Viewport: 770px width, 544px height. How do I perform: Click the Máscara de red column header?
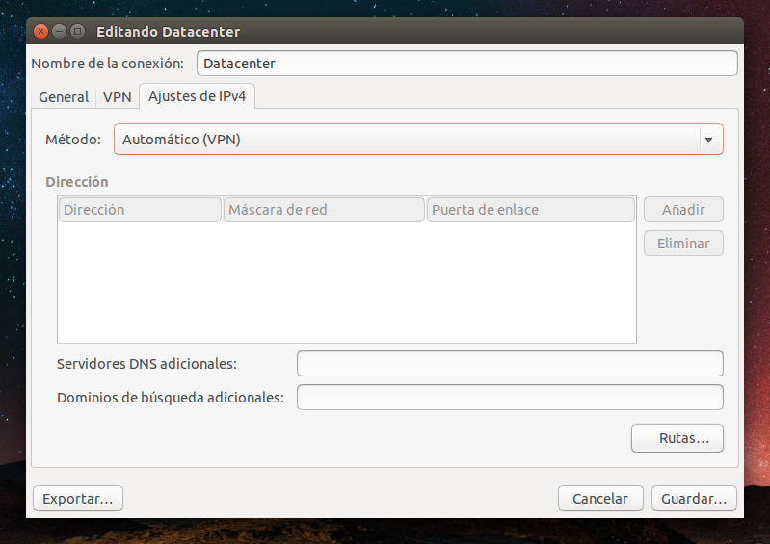pyautogui.click(x=324, y=210)
